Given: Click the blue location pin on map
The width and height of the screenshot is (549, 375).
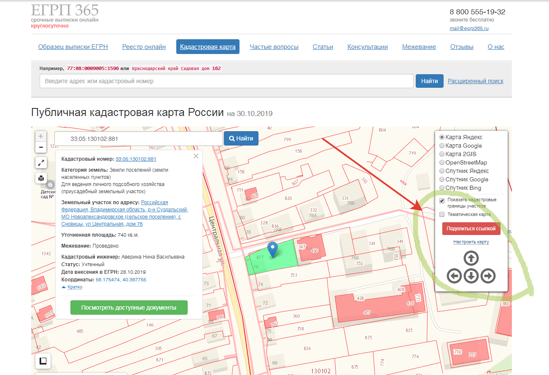Looking at the screenshot, I should 273,249.
